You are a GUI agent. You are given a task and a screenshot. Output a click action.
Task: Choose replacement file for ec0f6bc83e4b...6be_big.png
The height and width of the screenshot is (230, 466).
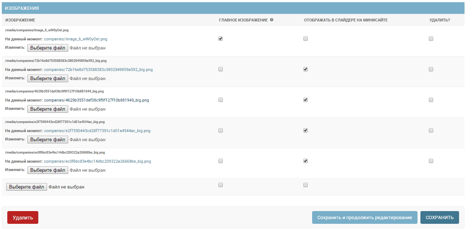coord(48,170)
